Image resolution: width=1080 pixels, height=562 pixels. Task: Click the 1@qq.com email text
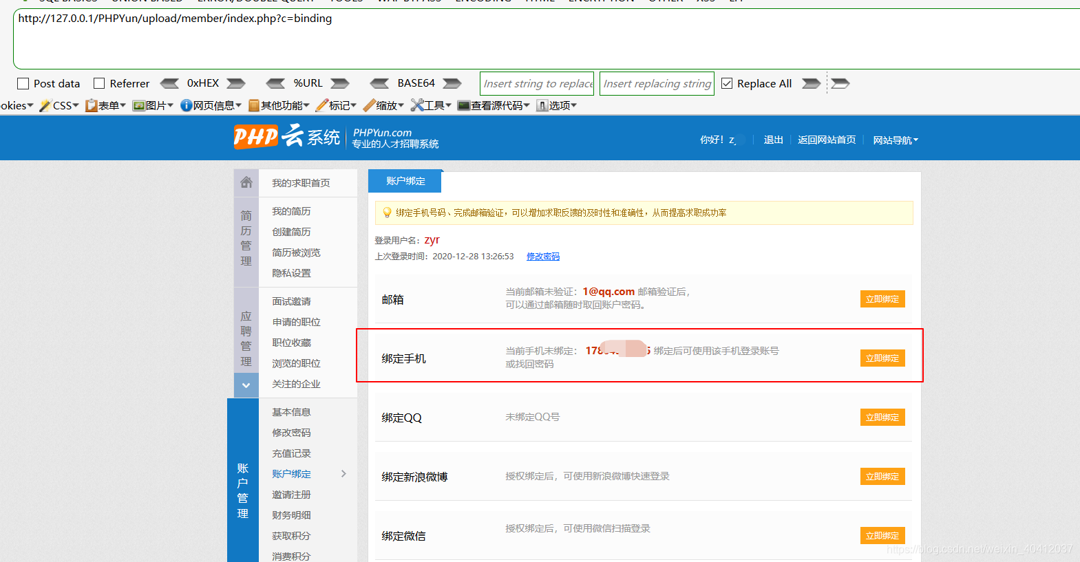tap(608, 292)
